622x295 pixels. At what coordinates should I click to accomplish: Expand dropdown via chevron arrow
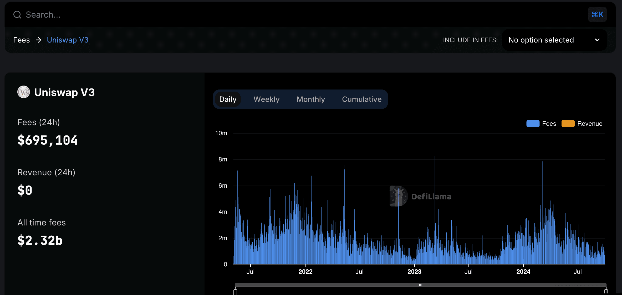pos(597,40)
